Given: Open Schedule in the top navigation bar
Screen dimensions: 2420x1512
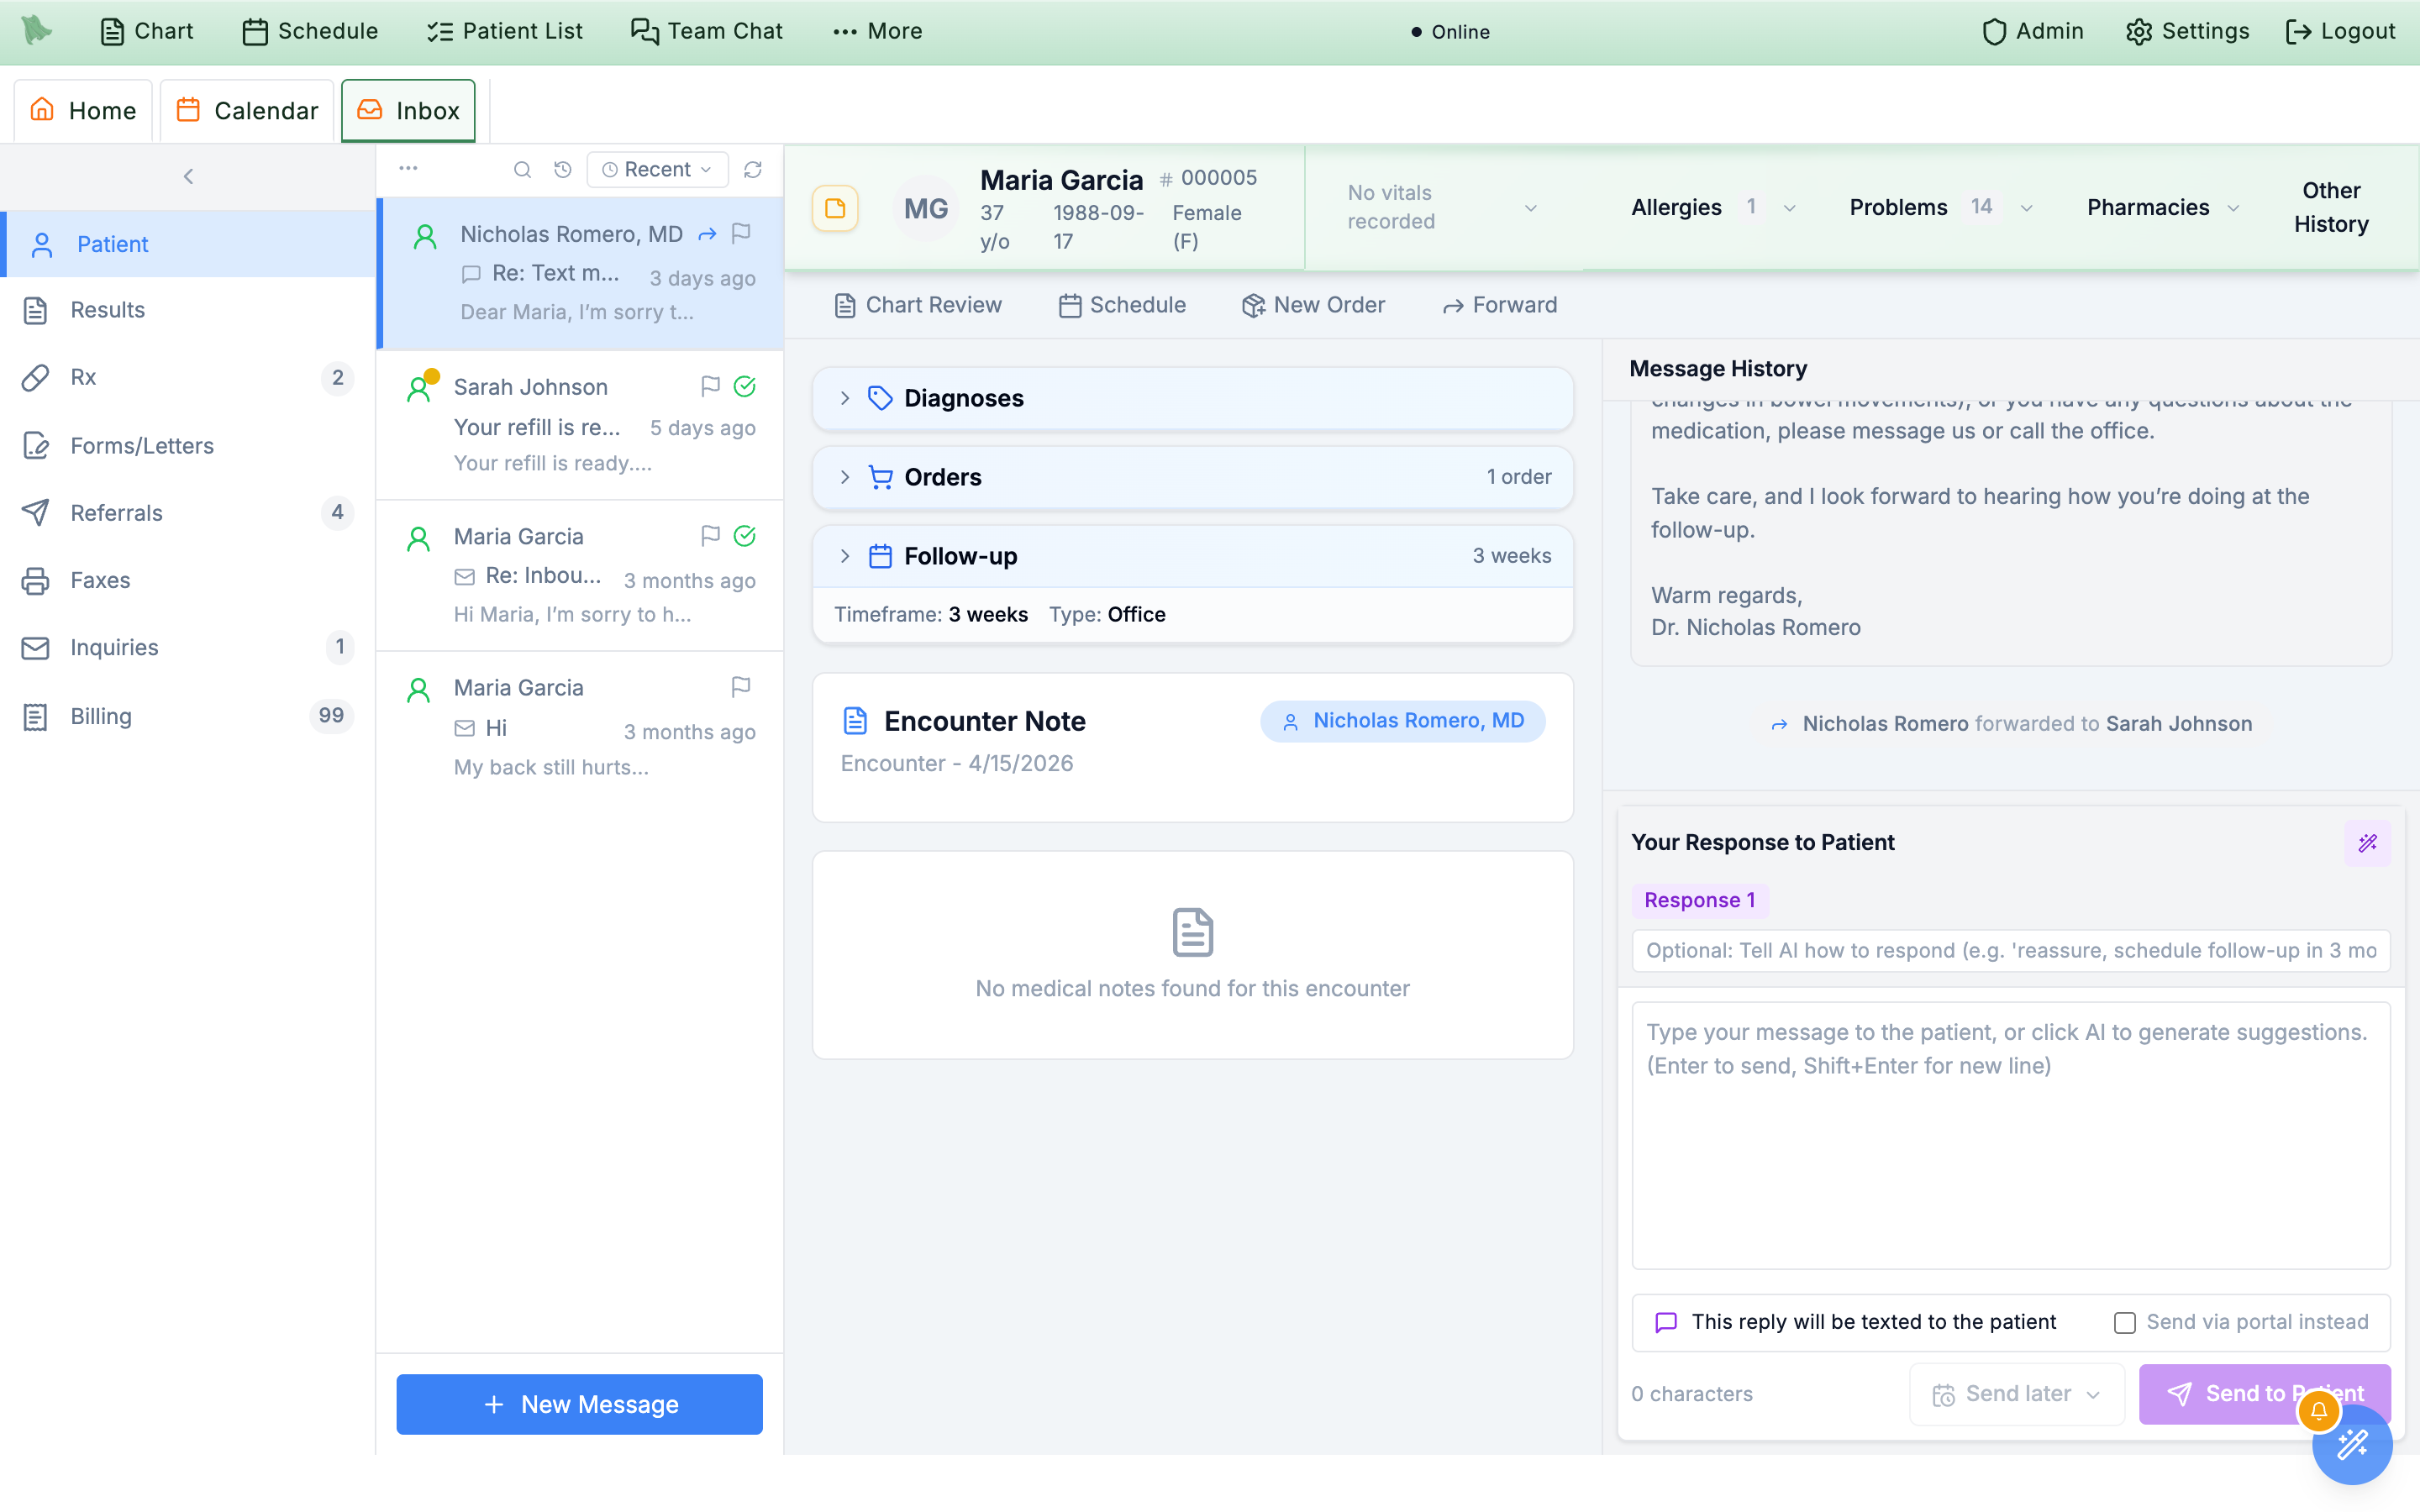Looking at the screenshot, I should tap(310, 31).
